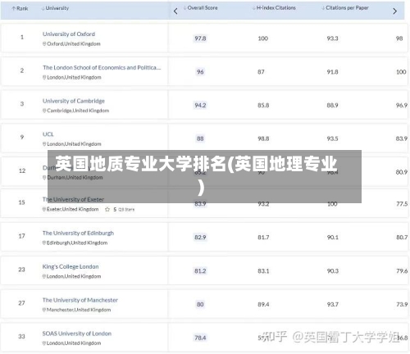Click the overall score 83.9 for Exeter

[200, 204]
